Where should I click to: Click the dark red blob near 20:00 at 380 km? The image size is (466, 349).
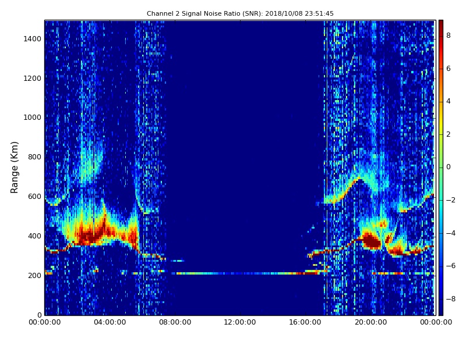(x=372, y=241)
